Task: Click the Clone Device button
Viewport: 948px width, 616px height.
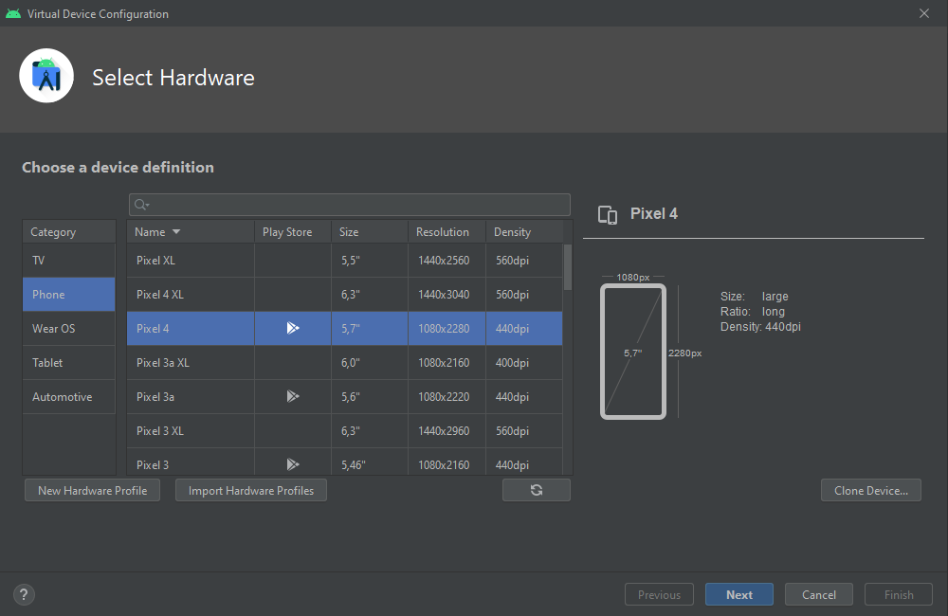Action: click(x=870, y=490)
